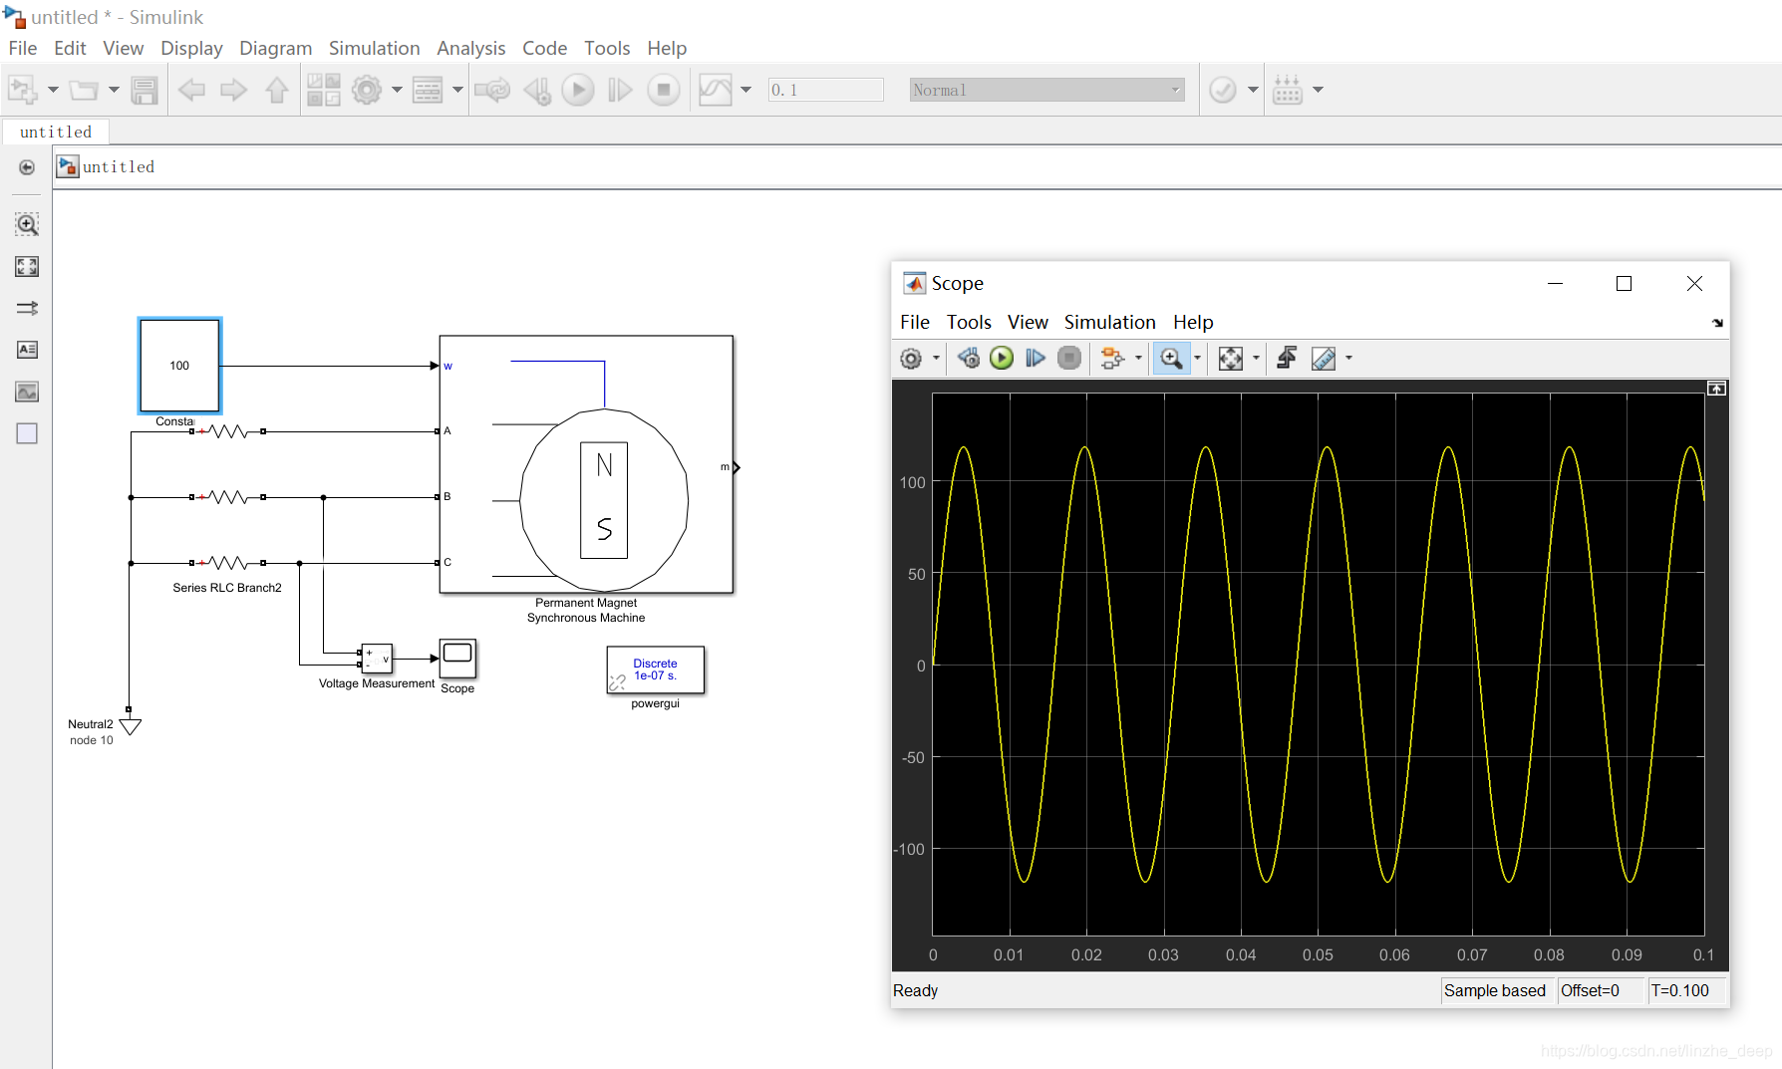The height and width of the screenshot is (1069, 1782).
Task: Click Fit to View sidebar icon
Action: (x=27, y=266)
